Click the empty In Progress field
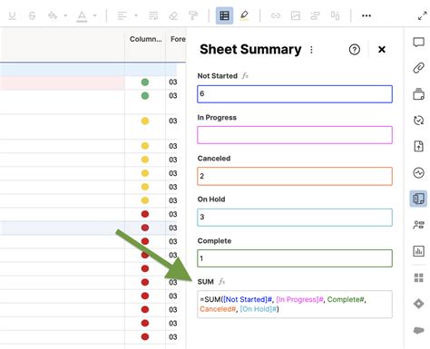Screen dimensions: 430x349 [x=295, y=135]
